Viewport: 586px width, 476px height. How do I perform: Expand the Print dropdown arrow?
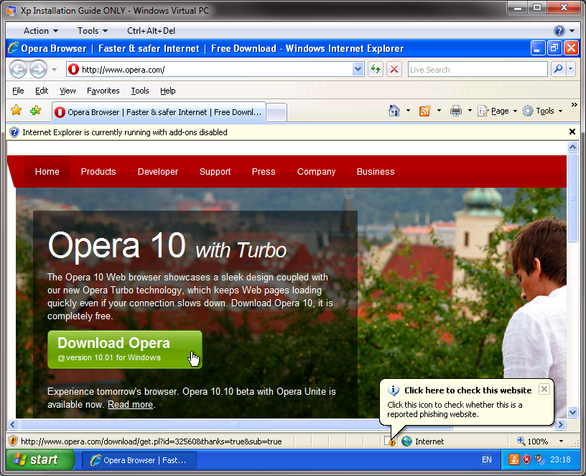(x=470, y=111)
